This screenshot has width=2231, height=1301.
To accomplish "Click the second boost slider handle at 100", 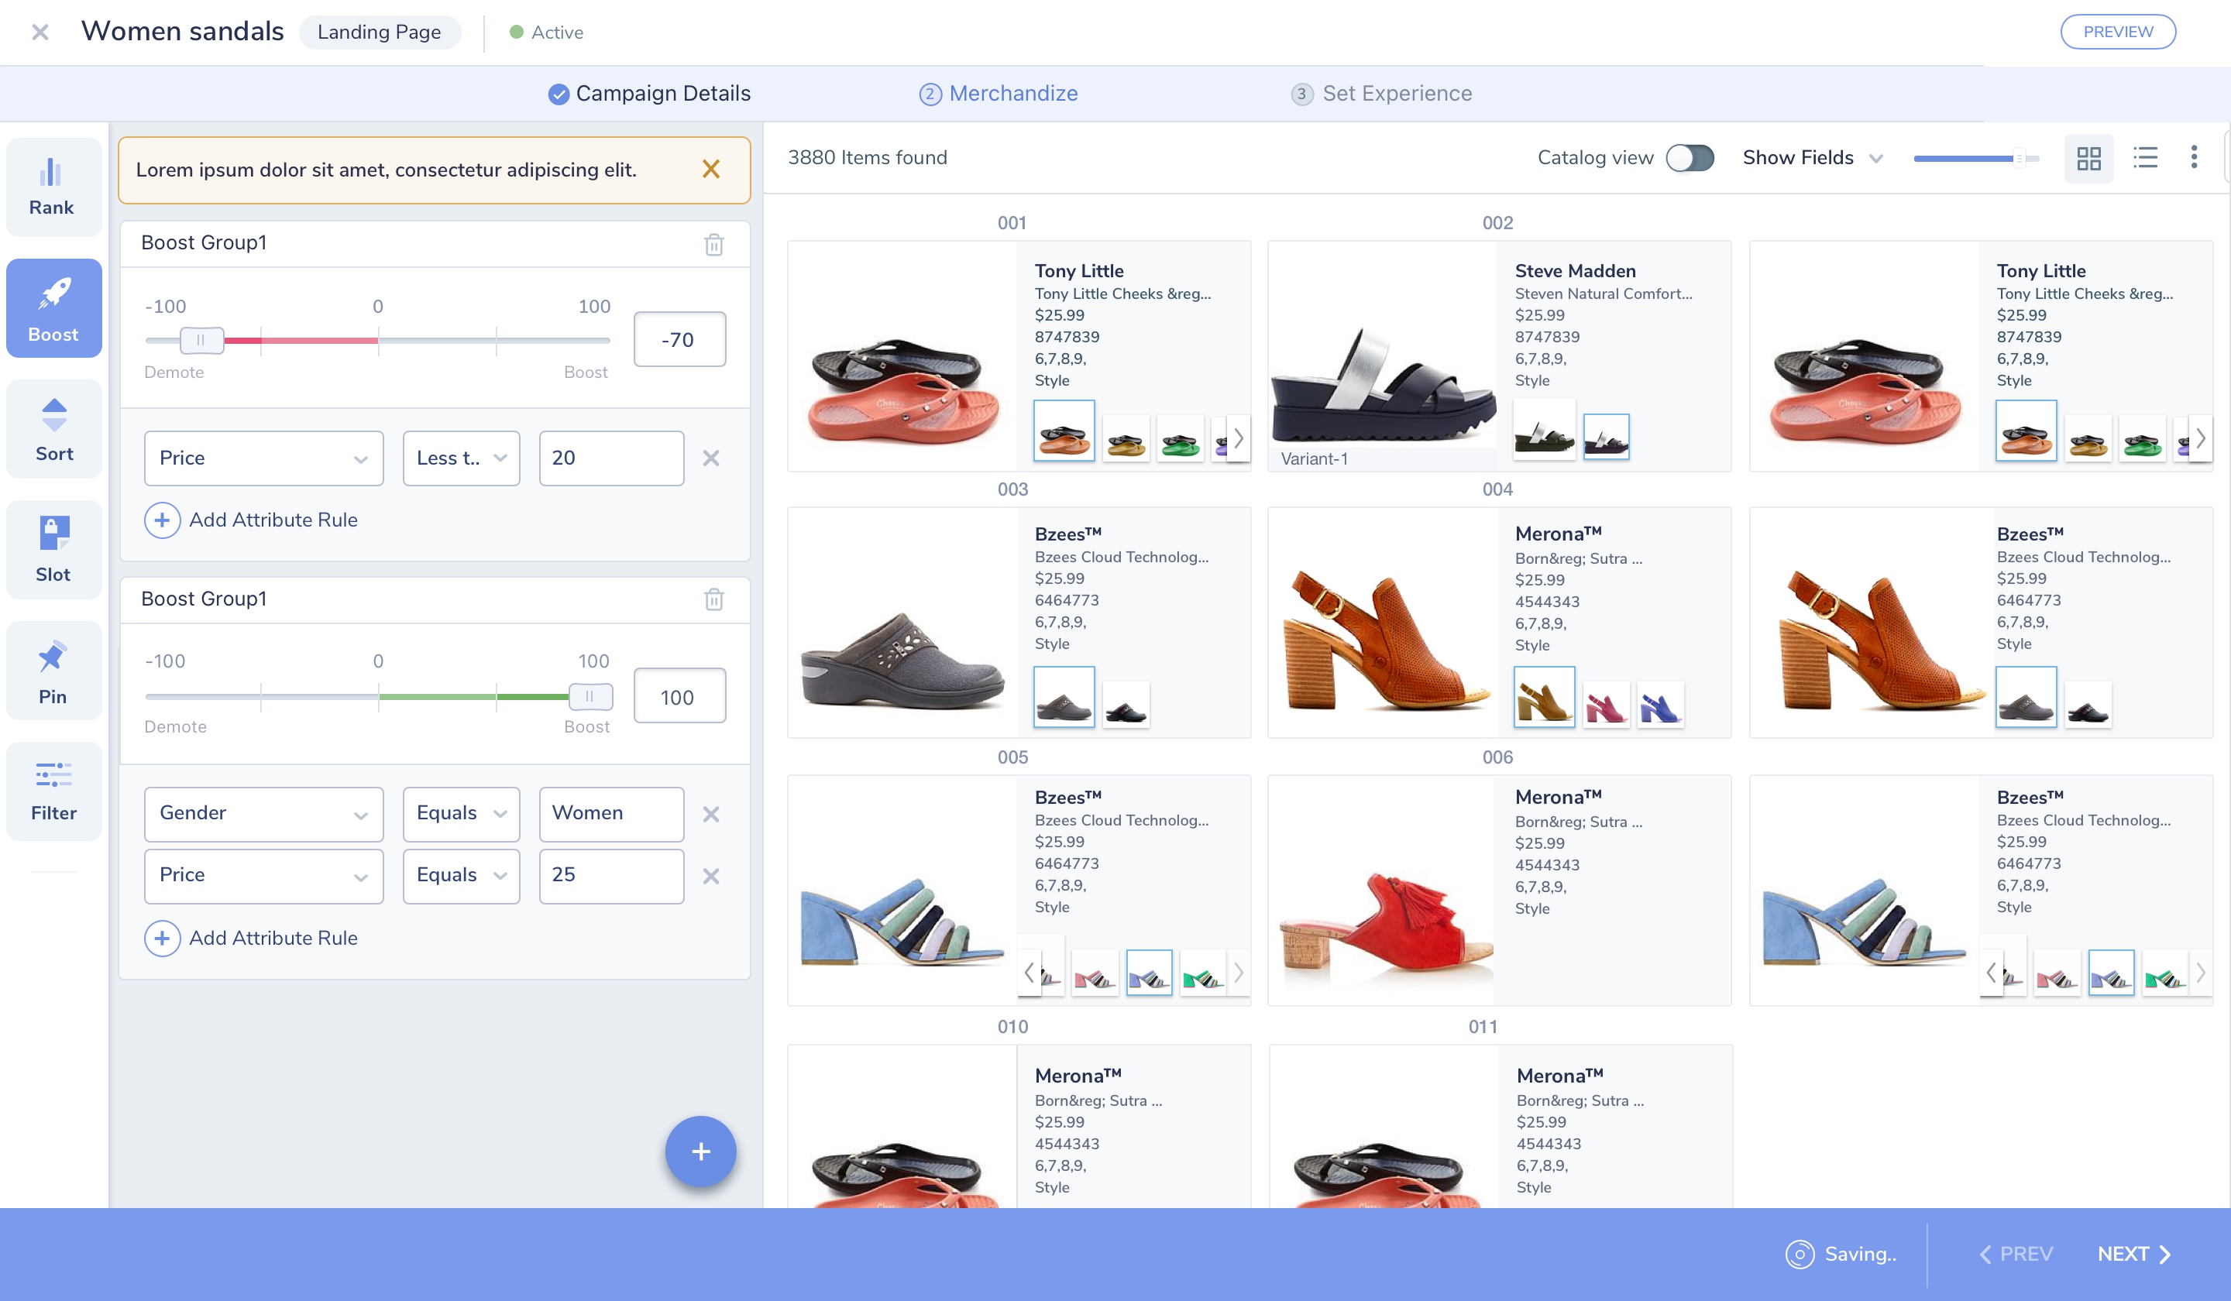I will [590, 698].
